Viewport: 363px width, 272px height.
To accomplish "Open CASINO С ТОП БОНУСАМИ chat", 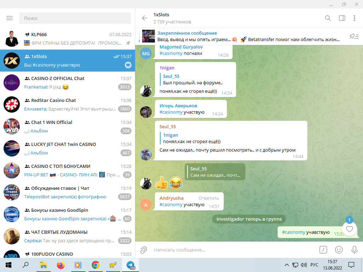I will 68,170.
